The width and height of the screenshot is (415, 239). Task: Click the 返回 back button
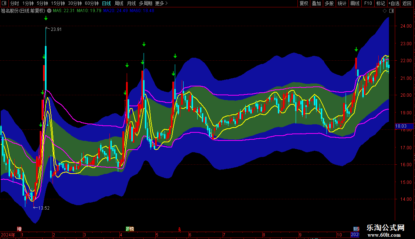point(407,3)
